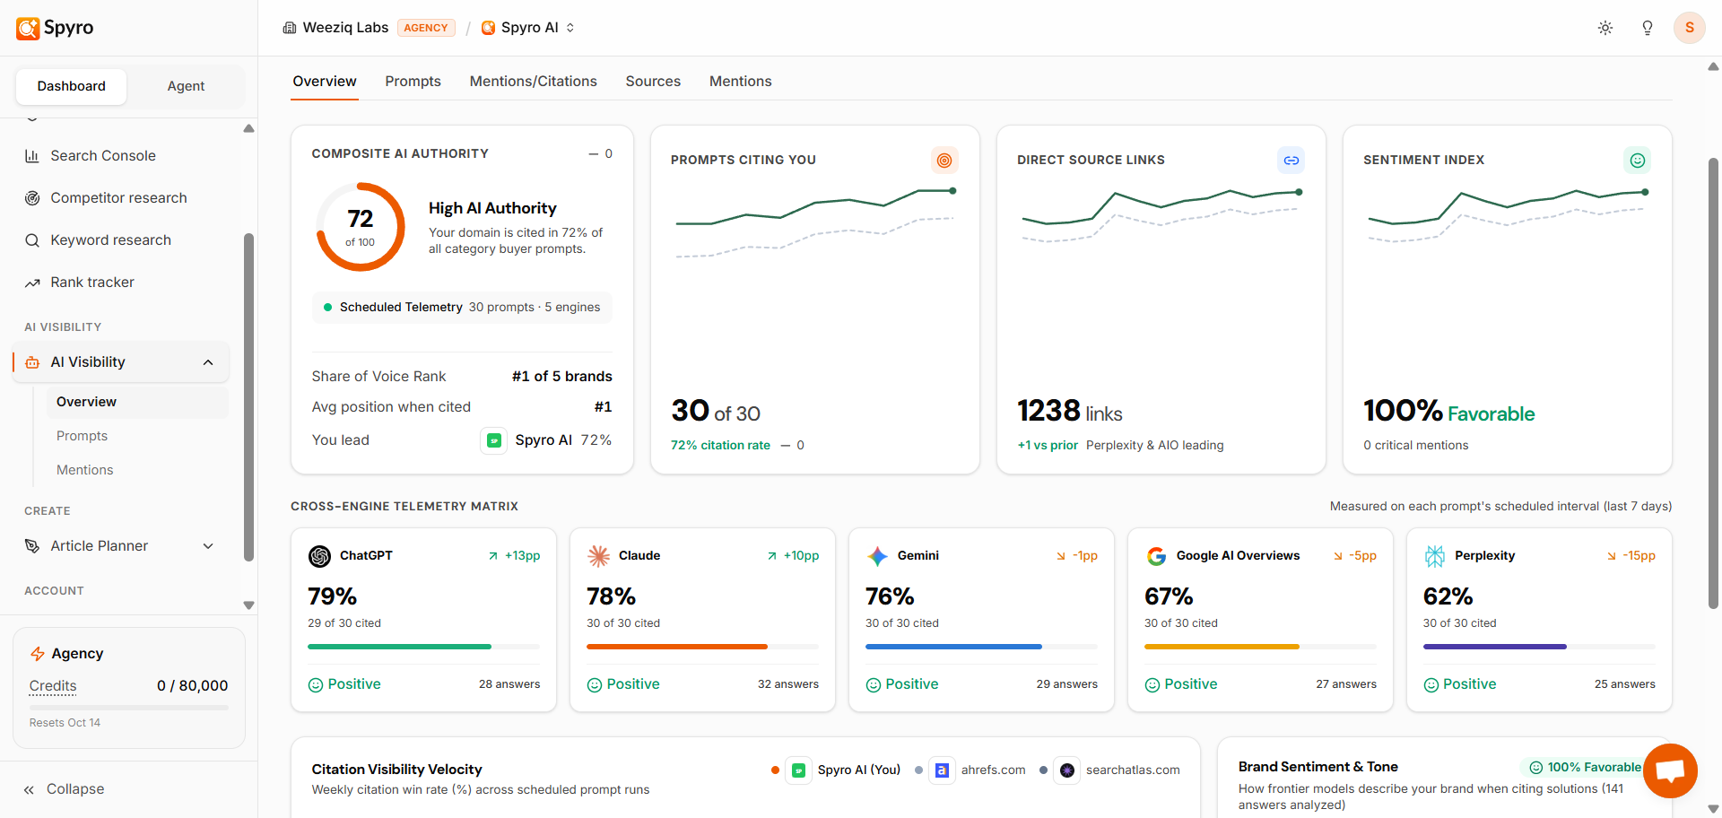Click the sidebar scroll-down arrow

tap(248, 605)
